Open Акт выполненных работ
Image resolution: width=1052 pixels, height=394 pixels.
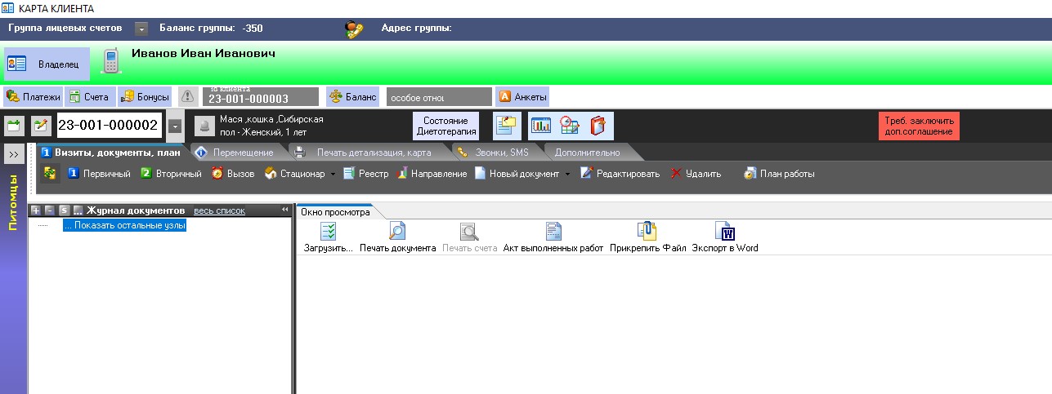pyautogui.click(x=553, y=232)
